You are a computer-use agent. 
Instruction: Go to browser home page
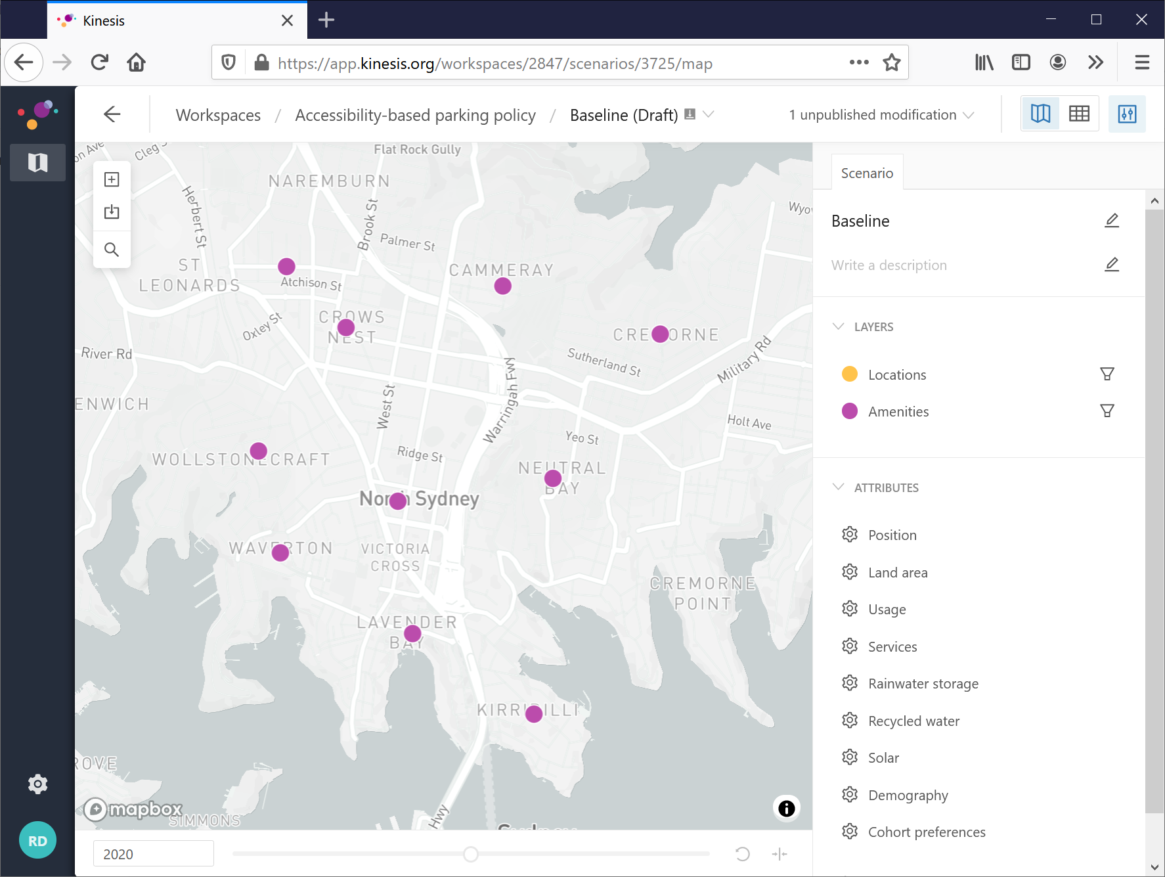pyautogui.click(x=137, y=62)
